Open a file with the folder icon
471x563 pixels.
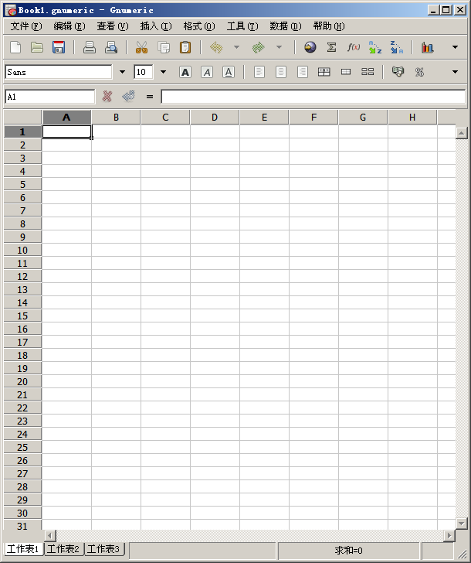pos(37,47)
